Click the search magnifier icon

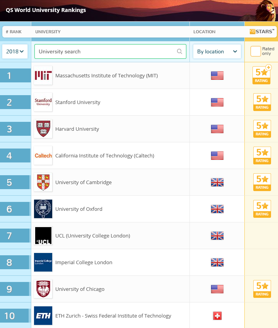point(179,51)
